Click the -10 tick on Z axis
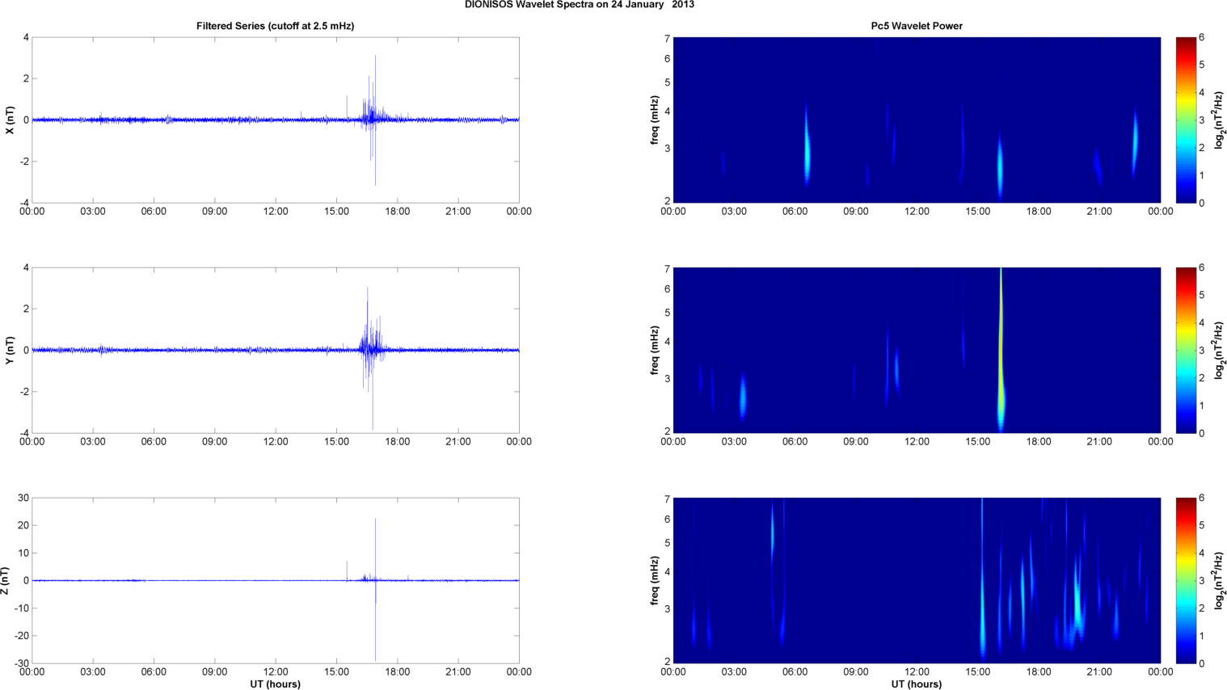Viewport: 1227px width, 690px height. pos(23,608)
